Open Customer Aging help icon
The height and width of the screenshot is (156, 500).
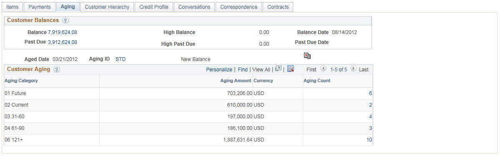(x=57, y=69)
